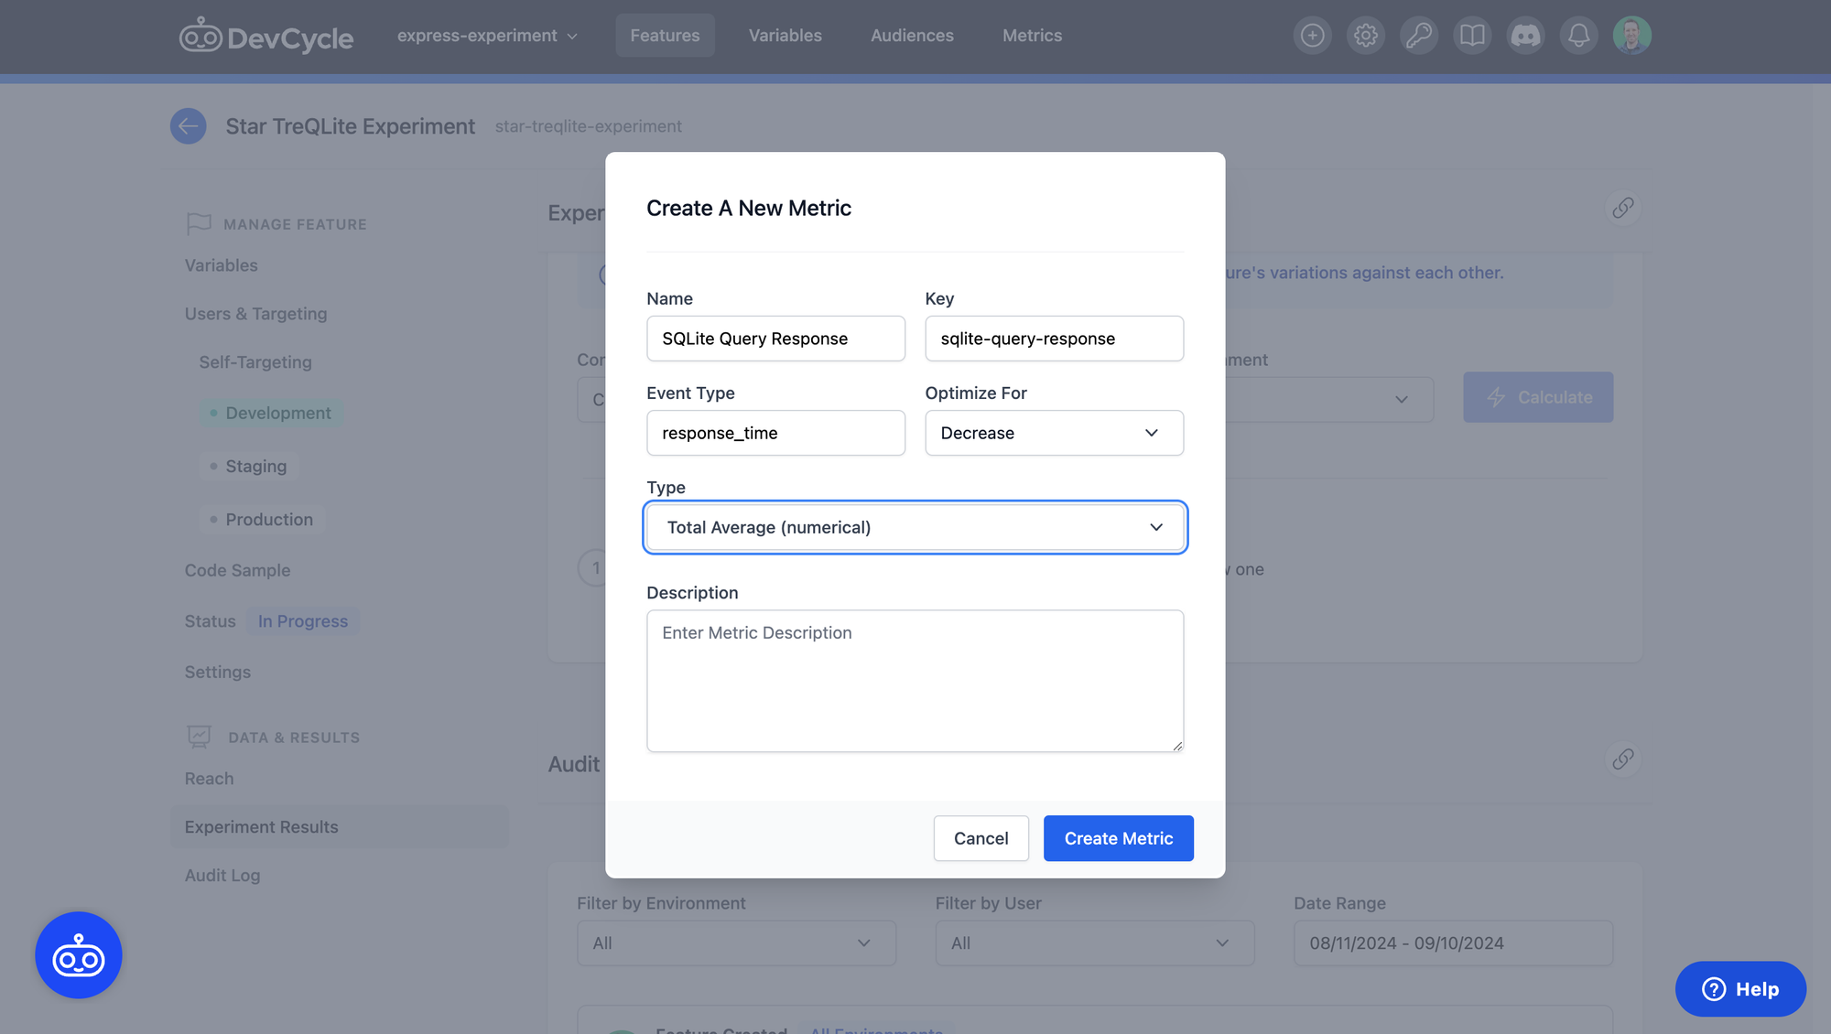Click user avatar in top bar
Viewport: 1831px width, 1034px height.
[1631, 36]
